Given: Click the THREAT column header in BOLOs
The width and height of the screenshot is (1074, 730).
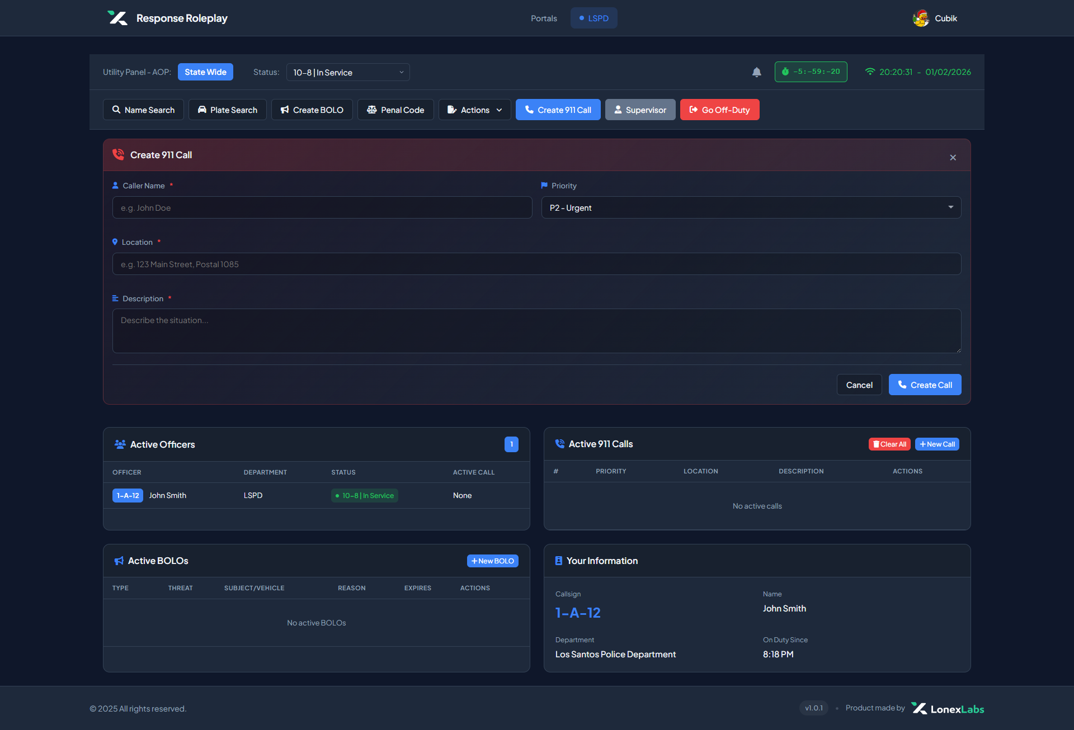Looking at the screenshot, I should (180, 588).
